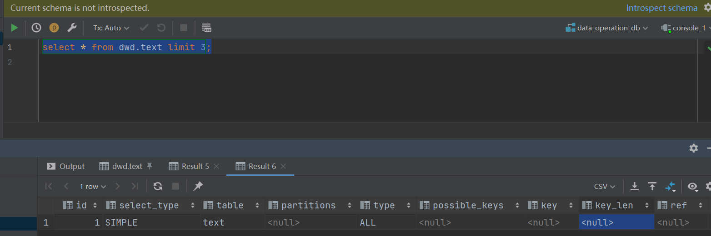The height and width of the screenshot is (236, 711).
Task: Open settings wrench icon in toolbar
Action: tap(72, 28)
